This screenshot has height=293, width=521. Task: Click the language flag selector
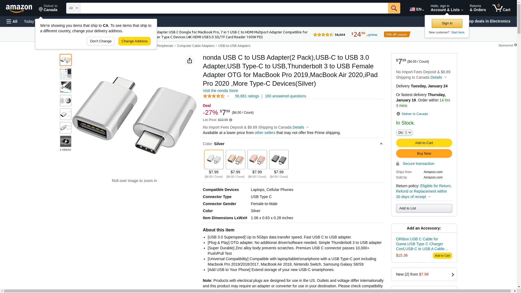pyautogui.click(x=417, y=9)
